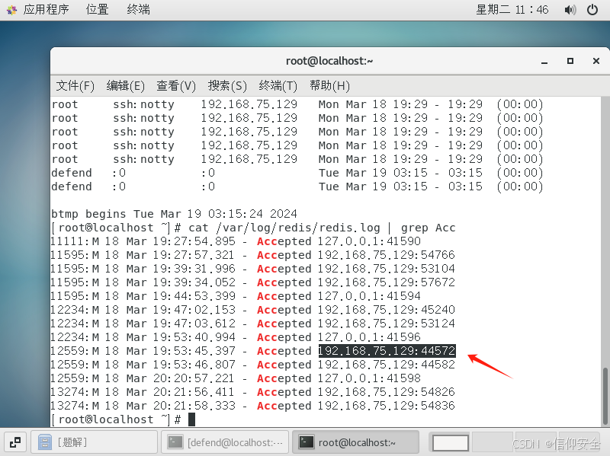Close the root@localhost terminal window
This screenshot has height=456, width=610.
(596, 61)
